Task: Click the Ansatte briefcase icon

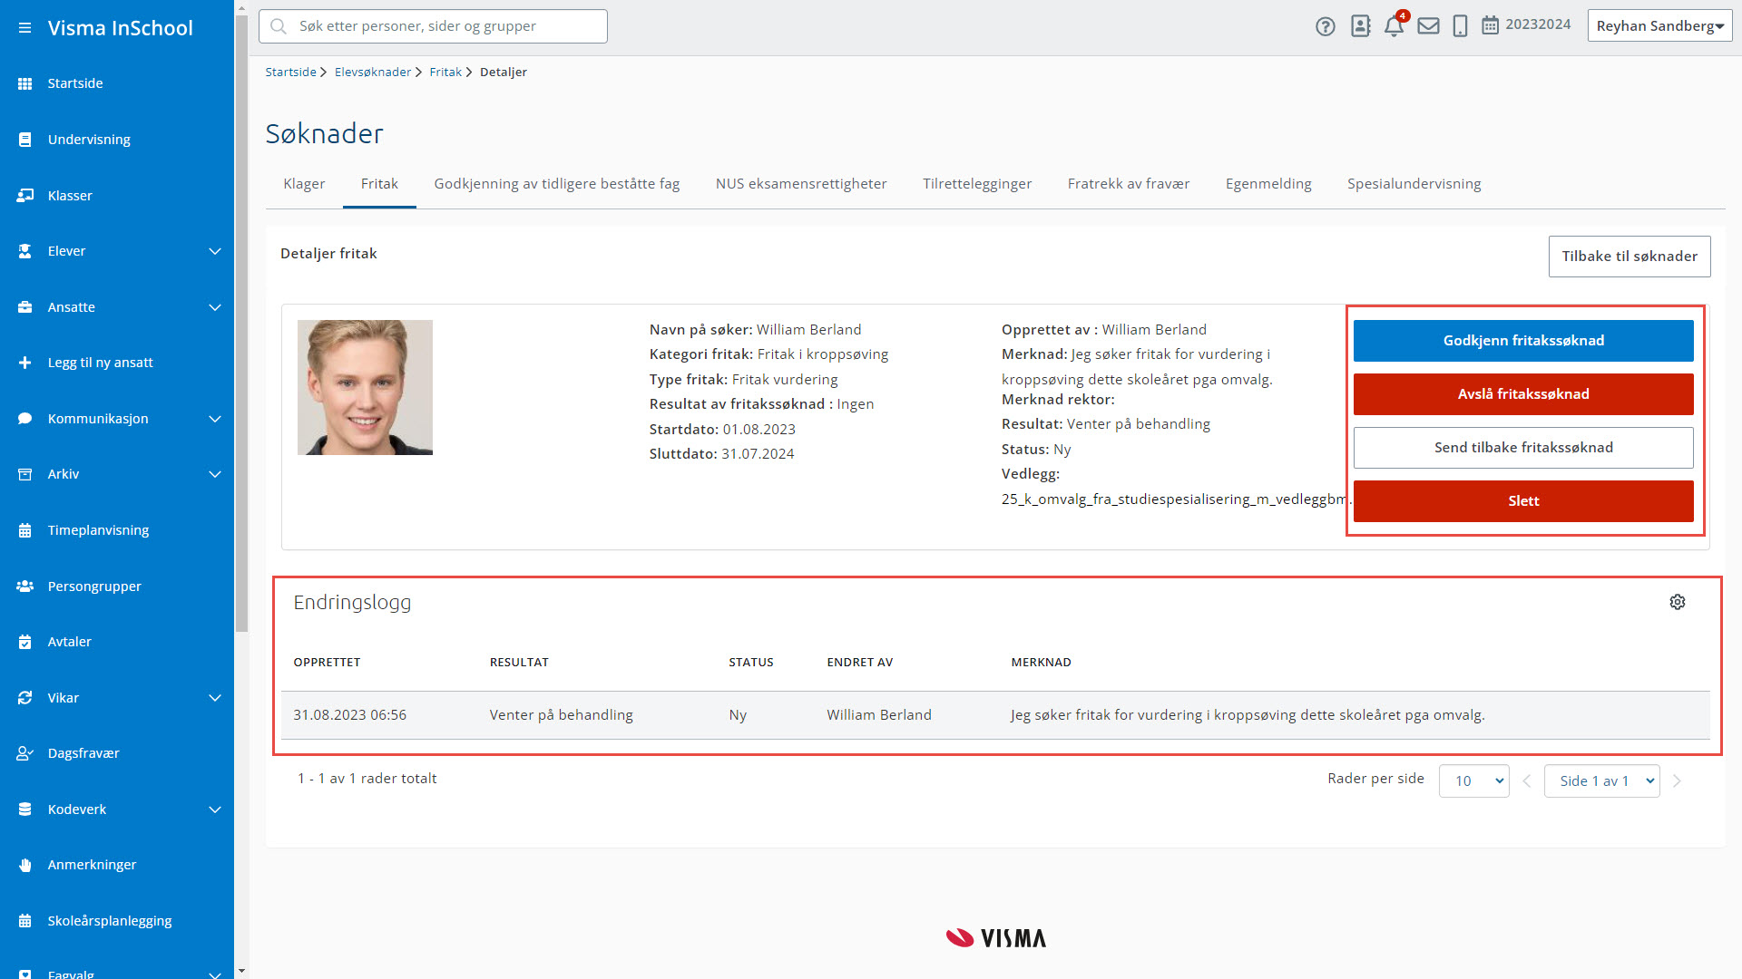Action: [x=25, y=307]
